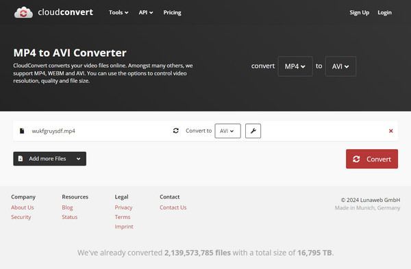Image resolution: width=411 pixels, height=269 pixels.
Task: Open the wrench options for wukfgruysdf.mp4
Action: pyautogui.click(x=253, y=131)
